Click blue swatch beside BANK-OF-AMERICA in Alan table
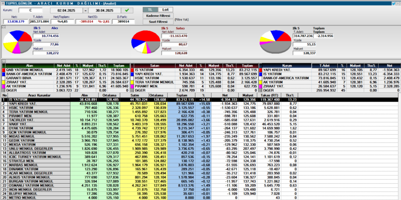 (4, 74)
